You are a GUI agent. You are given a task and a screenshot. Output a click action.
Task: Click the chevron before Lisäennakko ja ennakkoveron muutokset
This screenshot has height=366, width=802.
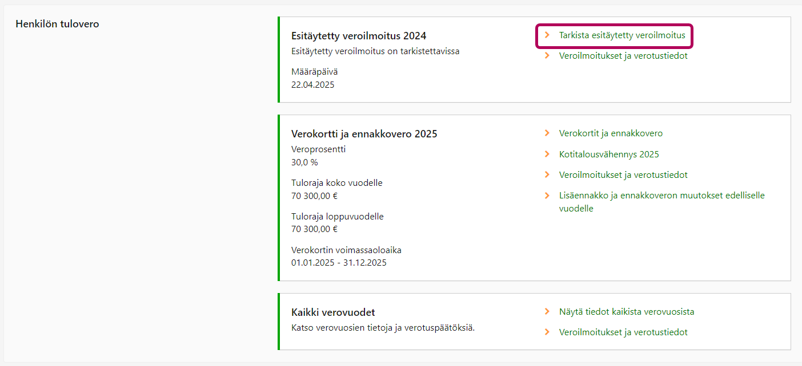tap(547, 196)
